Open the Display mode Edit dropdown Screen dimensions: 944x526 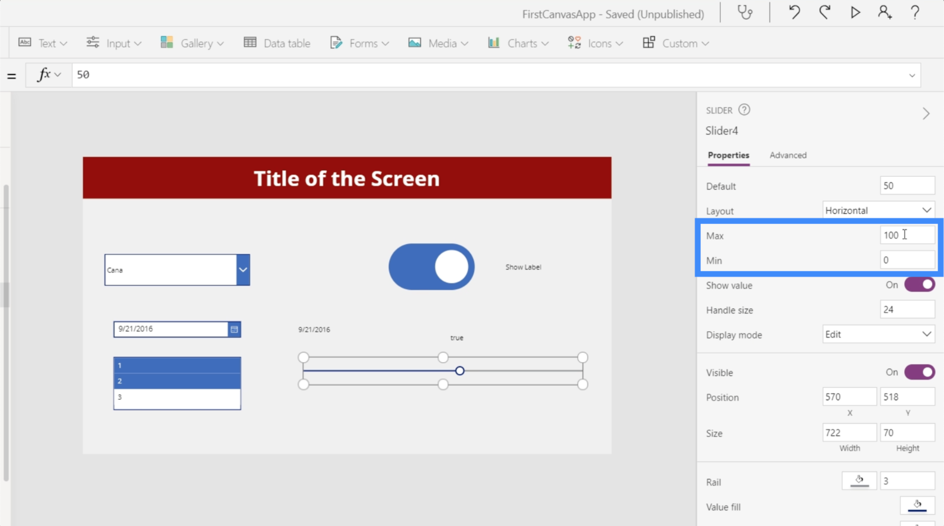click(878, 335)
